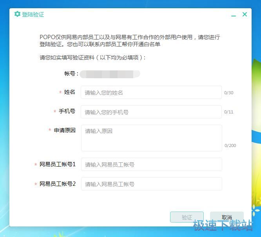Minimize the 登陆验证 dialog window
This screenshot has height=237, width=261.
pos(234,15)
